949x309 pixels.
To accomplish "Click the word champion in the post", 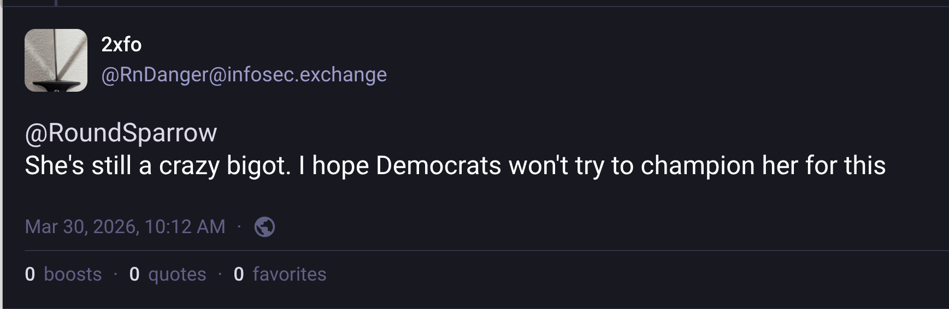I will [x=697, y=165].
